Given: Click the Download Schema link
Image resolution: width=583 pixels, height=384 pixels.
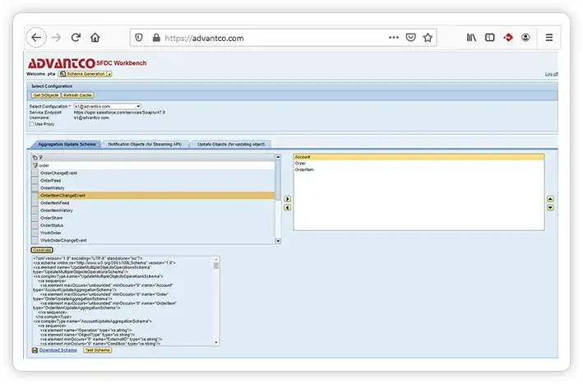Looking at the screenshot, I should point(58,350).
